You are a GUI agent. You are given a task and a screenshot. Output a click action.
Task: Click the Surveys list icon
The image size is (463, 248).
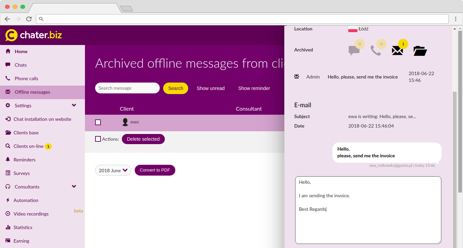[8, 173]
